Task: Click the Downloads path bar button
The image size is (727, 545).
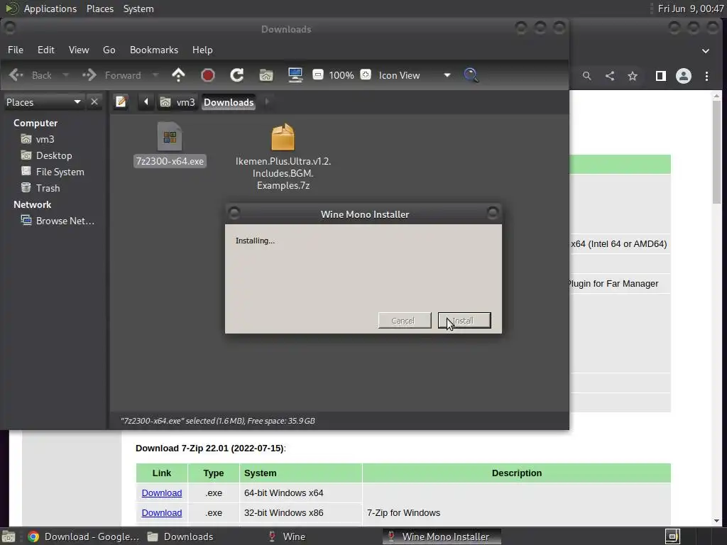Action: pos(229,102)
